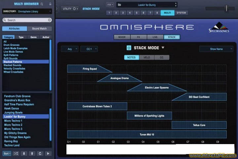Click the folder icon beside patch name
Screen dimensions: 238x159
pyautogui.click(x=119, y=5)
